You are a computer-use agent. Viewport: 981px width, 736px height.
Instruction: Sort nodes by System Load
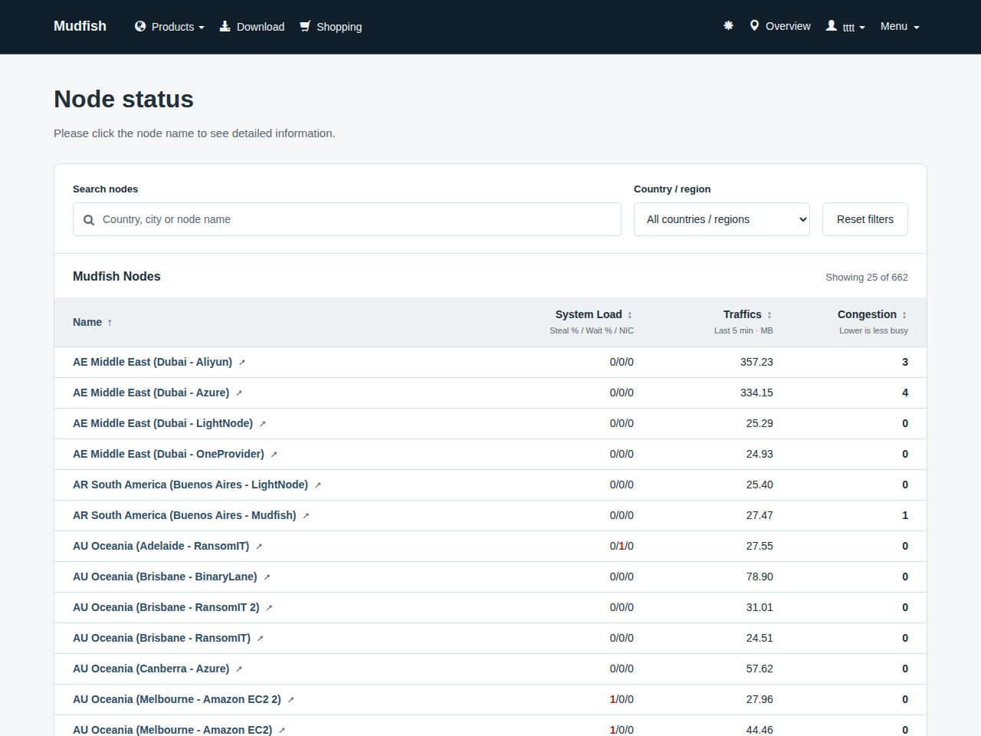click(x=594, y=314)
